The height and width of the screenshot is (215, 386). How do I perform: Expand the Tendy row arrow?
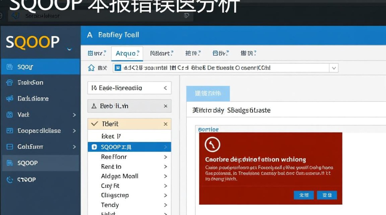[x=165, y=205]
